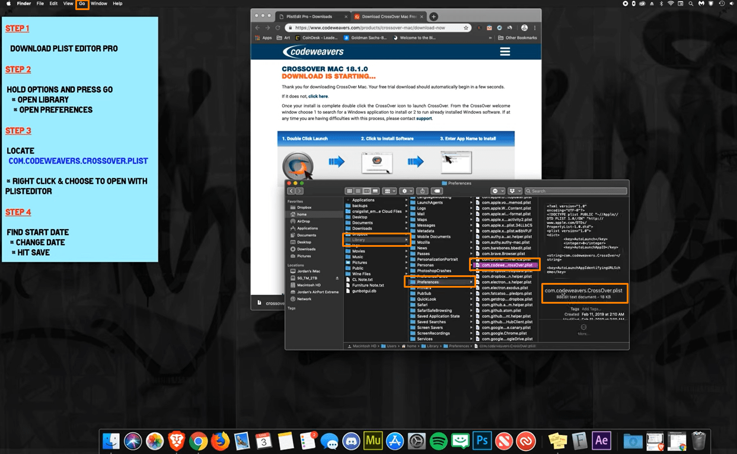
Task: Switch Finder window to list view
Action: 358,191
